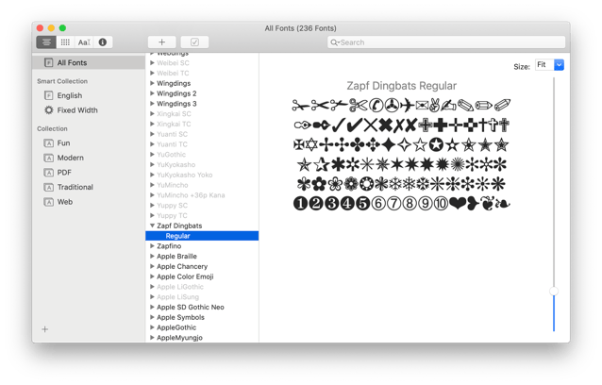Click the All Fonts library icon
The width and height of the screenshot is (602, 385).
tap(48, 62)
